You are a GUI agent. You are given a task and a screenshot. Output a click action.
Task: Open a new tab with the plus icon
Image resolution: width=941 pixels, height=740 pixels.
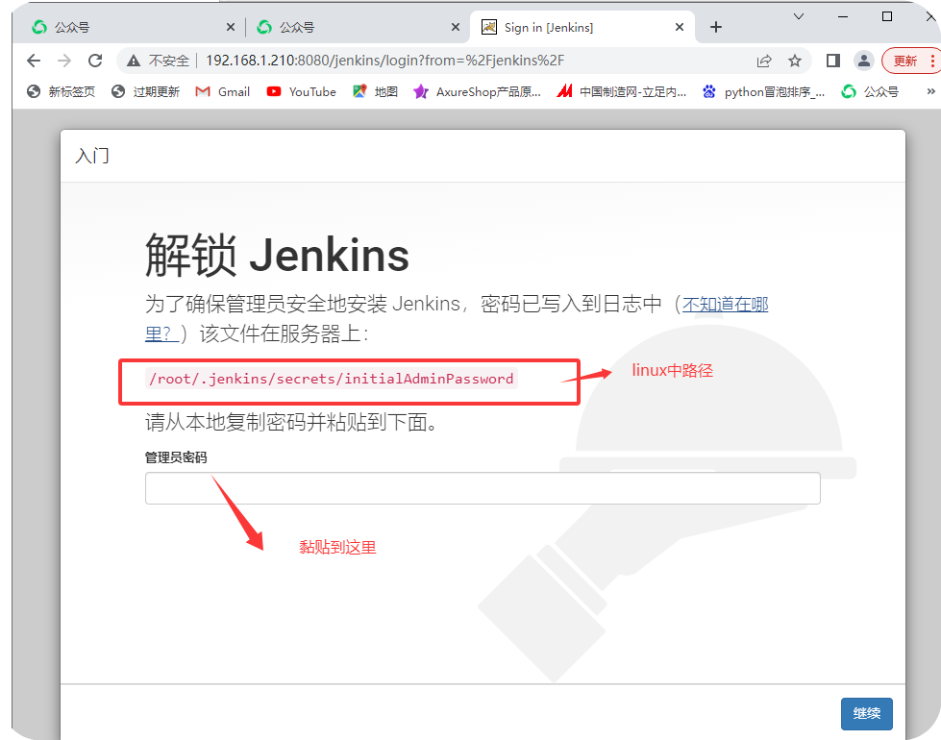point(716,27)
